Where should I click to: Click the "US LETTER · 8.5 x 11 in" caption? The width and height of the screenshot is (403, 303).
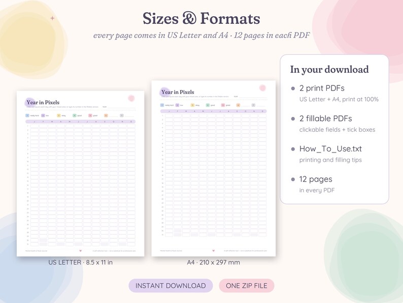click(x=80, y=262)
